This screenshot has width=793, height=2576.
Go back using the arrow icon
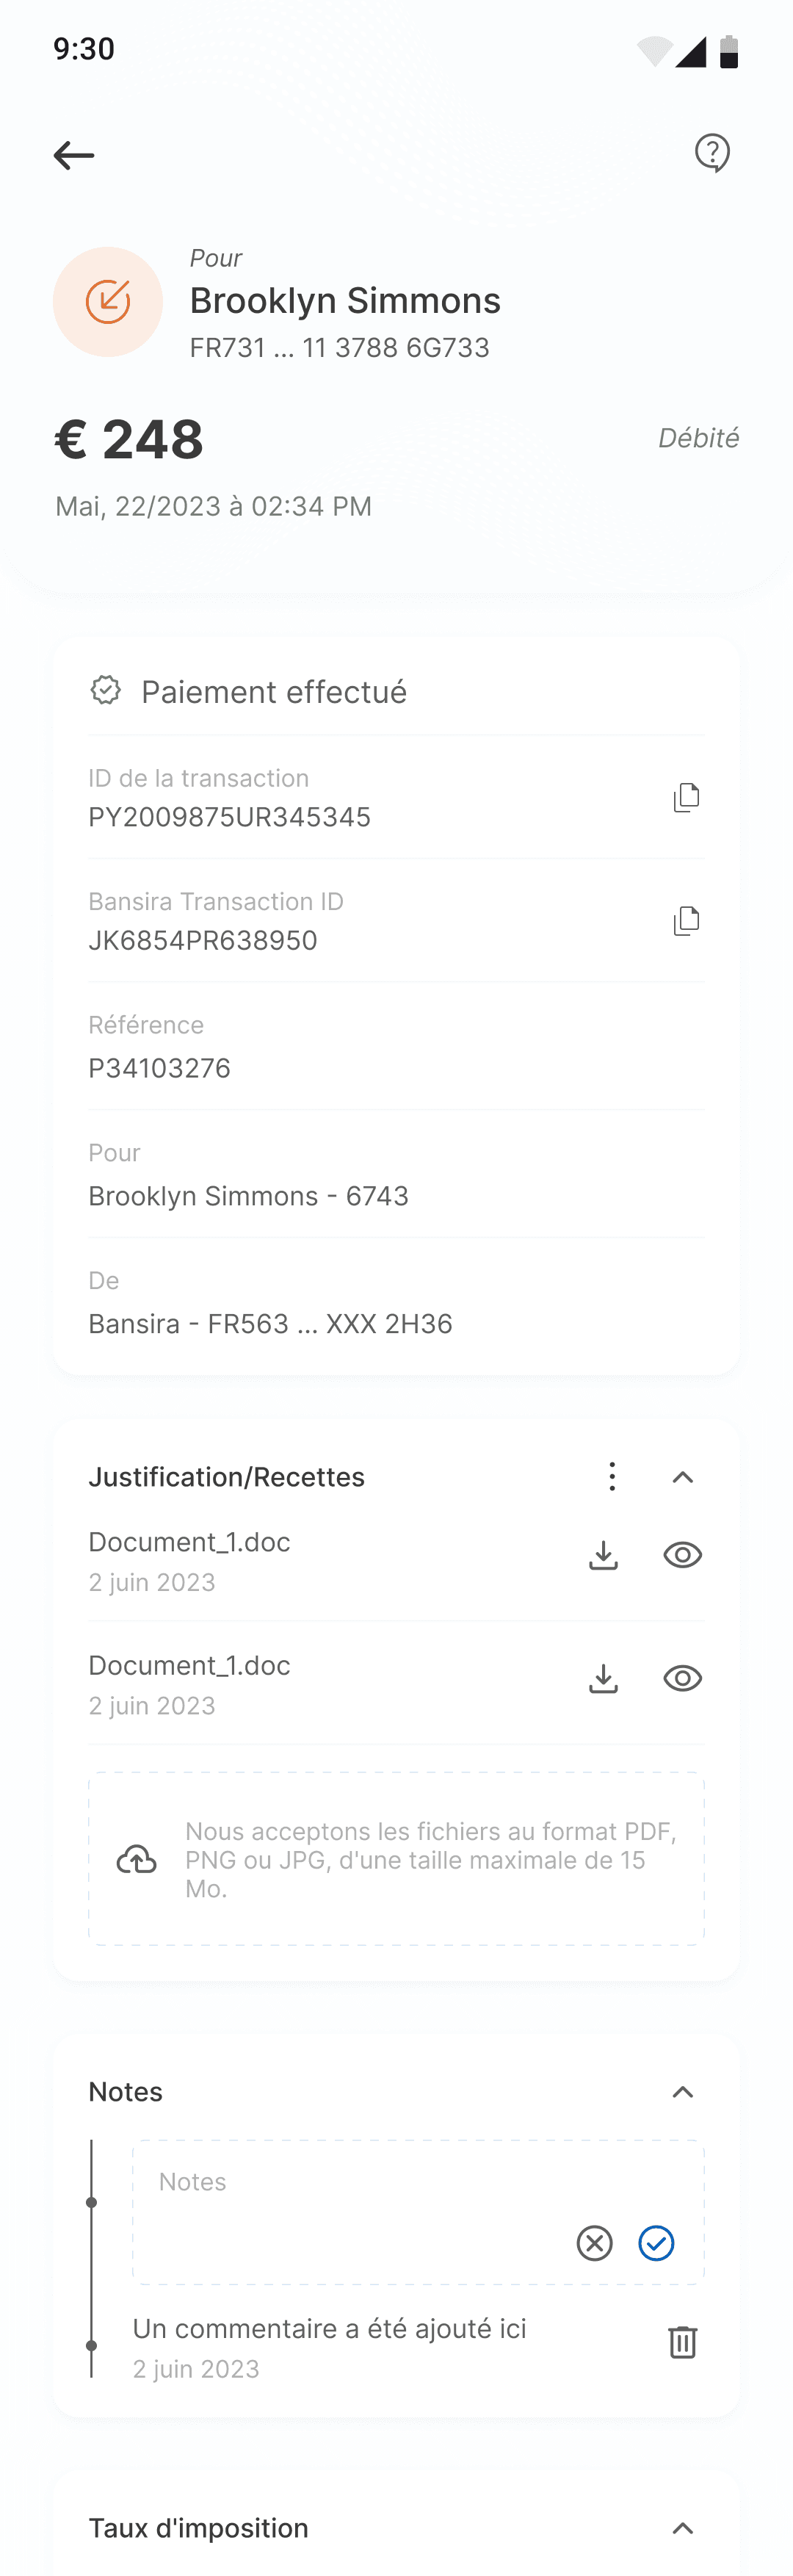pyautogui.click(x=74, y=155)
